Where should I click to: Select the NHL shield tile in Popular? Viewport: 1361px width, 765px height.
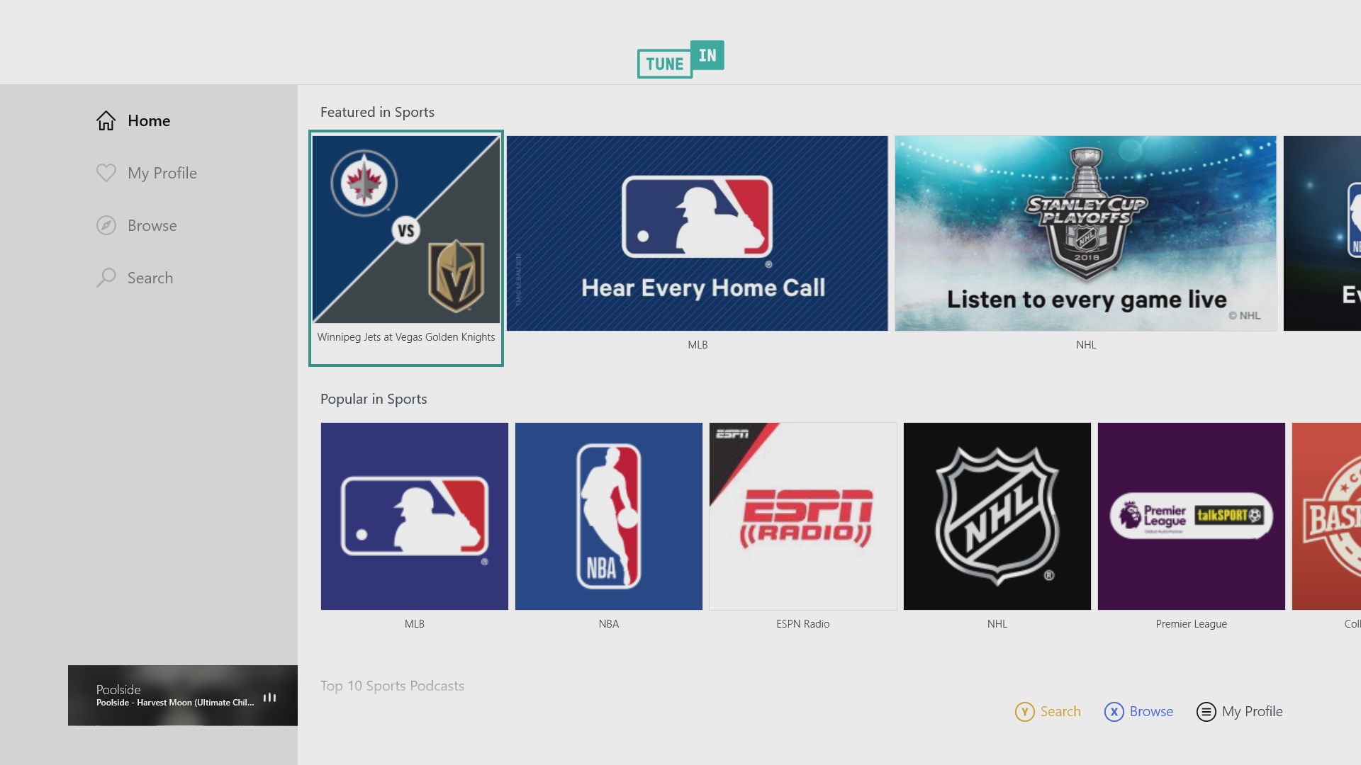pos(997,516)
